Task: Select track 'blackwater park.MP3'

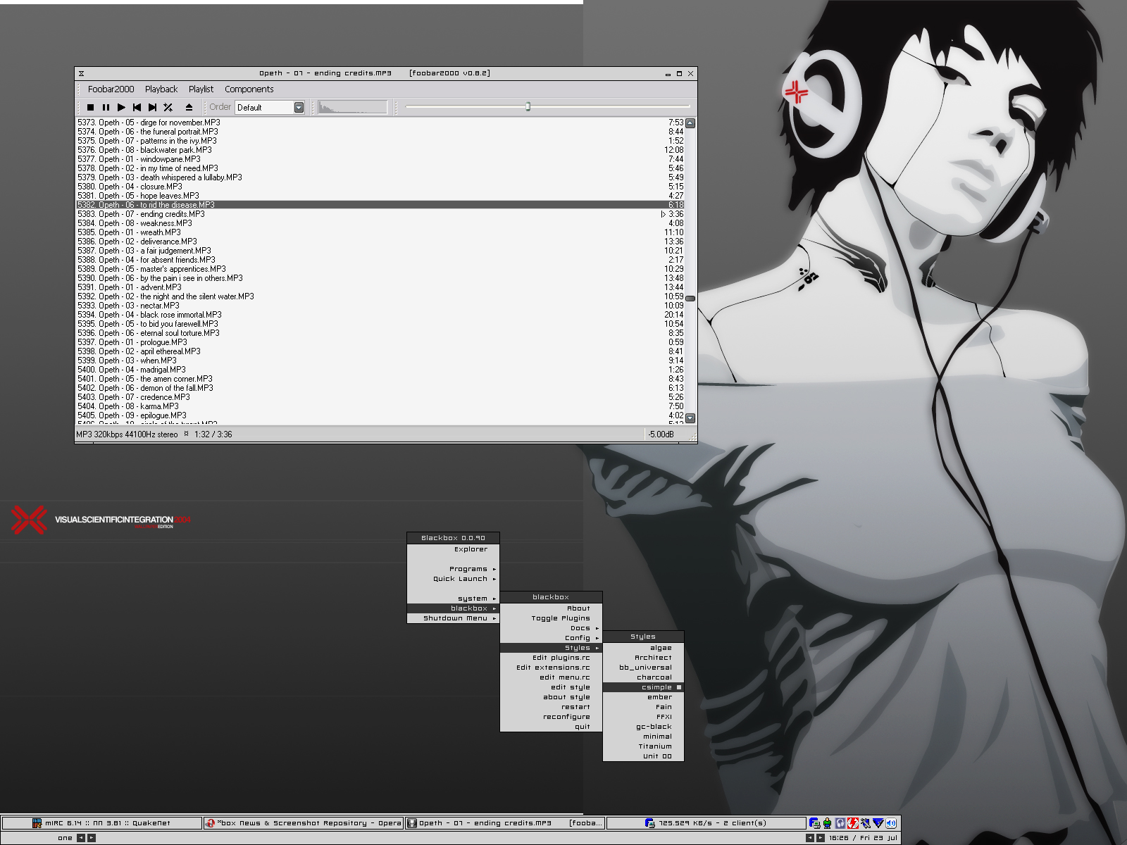Action: 380,150
